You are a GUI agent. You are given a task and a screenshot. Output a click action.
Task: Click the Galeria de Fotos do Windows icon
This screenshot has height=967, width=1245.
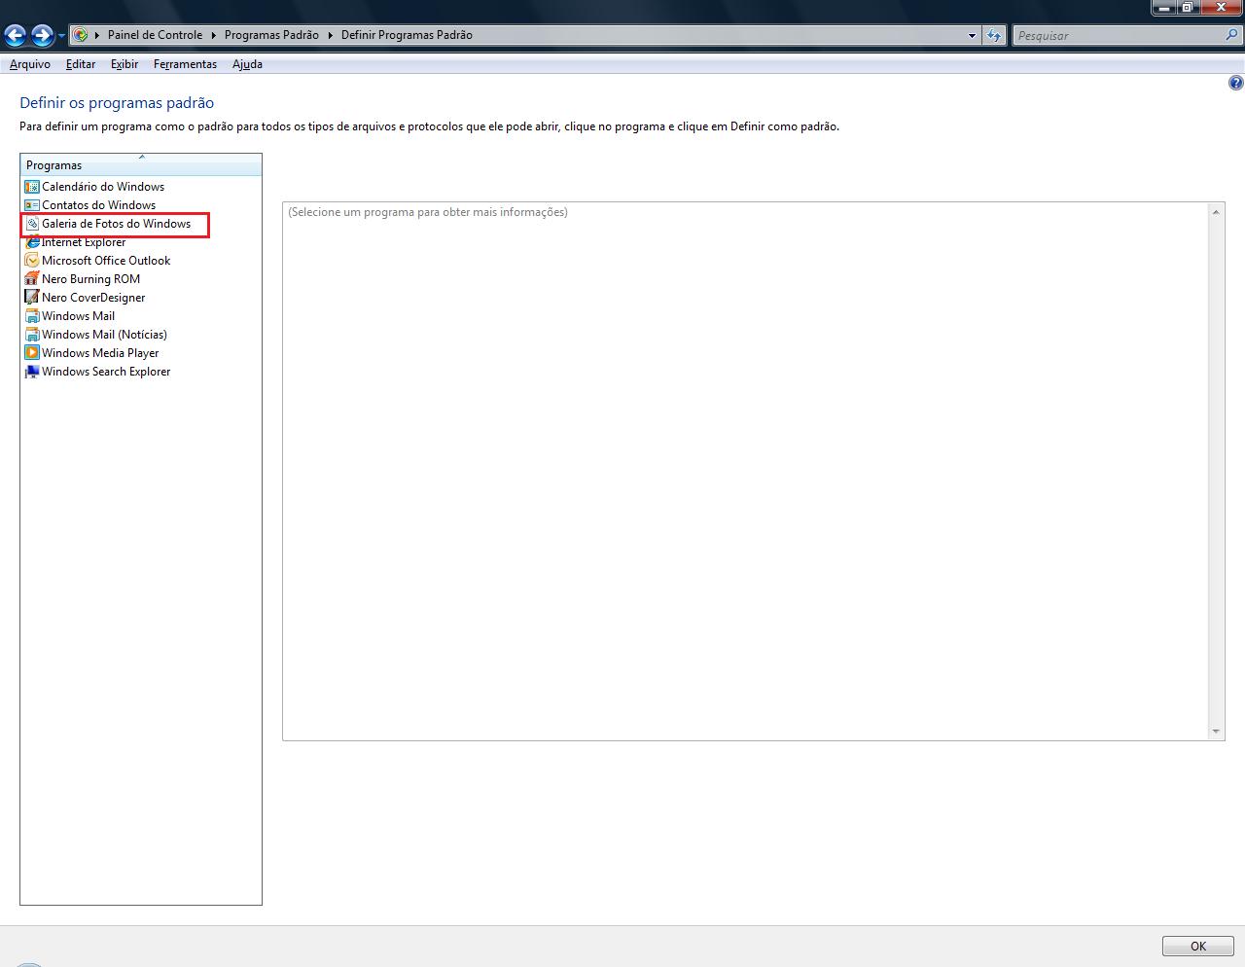(x=32, y=224)
